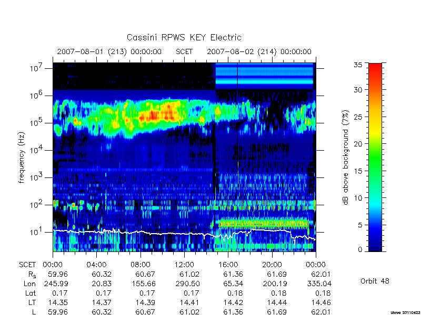Image resolution: width=421 pixels, height=315 pixels.
Task: Click the 10^1 frequency axis label
Action: click(37, 232)
